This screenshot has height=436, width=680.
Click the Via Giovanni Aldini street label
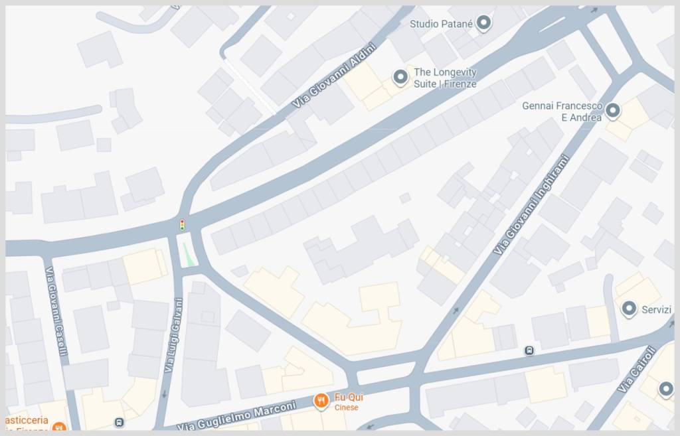pos(333,76)
